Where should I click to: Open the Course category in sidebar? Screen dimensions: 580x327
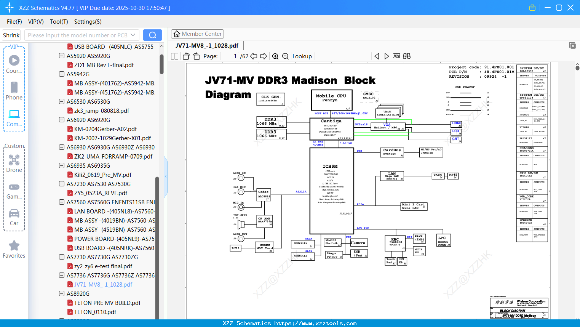click(14, 64)
